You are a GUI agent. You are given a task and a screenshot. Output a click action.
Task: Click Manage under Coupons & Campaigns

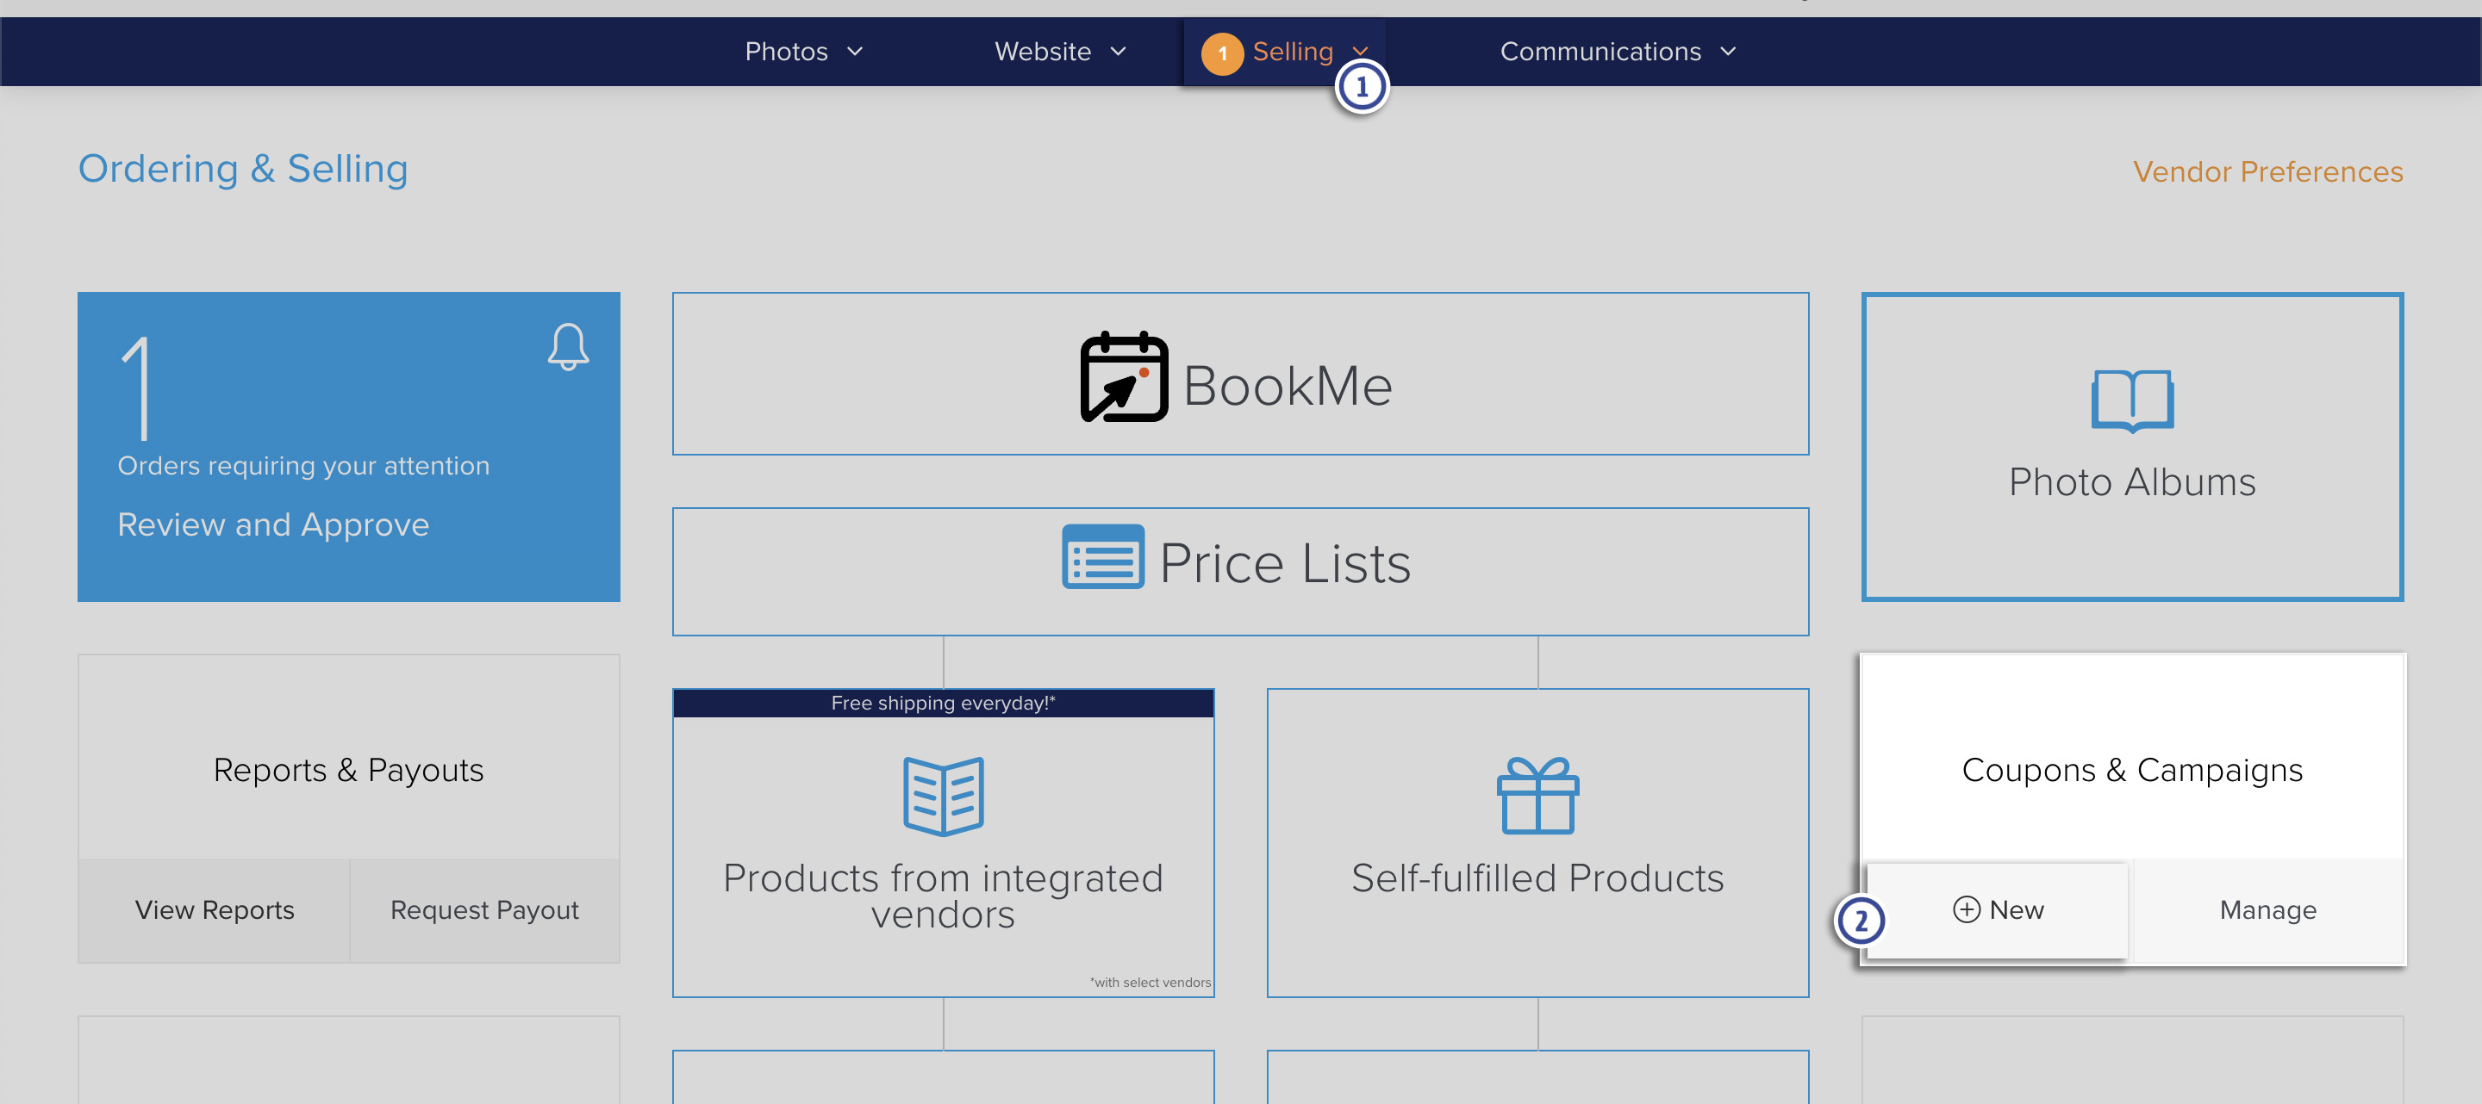click(2267, 909)
